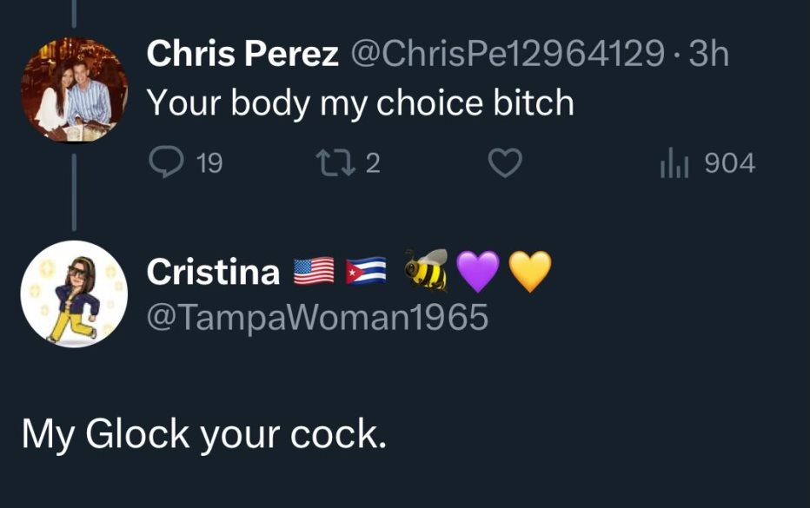Viewport: 810px width, 508px height.
Task: Open view analytics bar chart icon
Action: [x=674, y=162]
